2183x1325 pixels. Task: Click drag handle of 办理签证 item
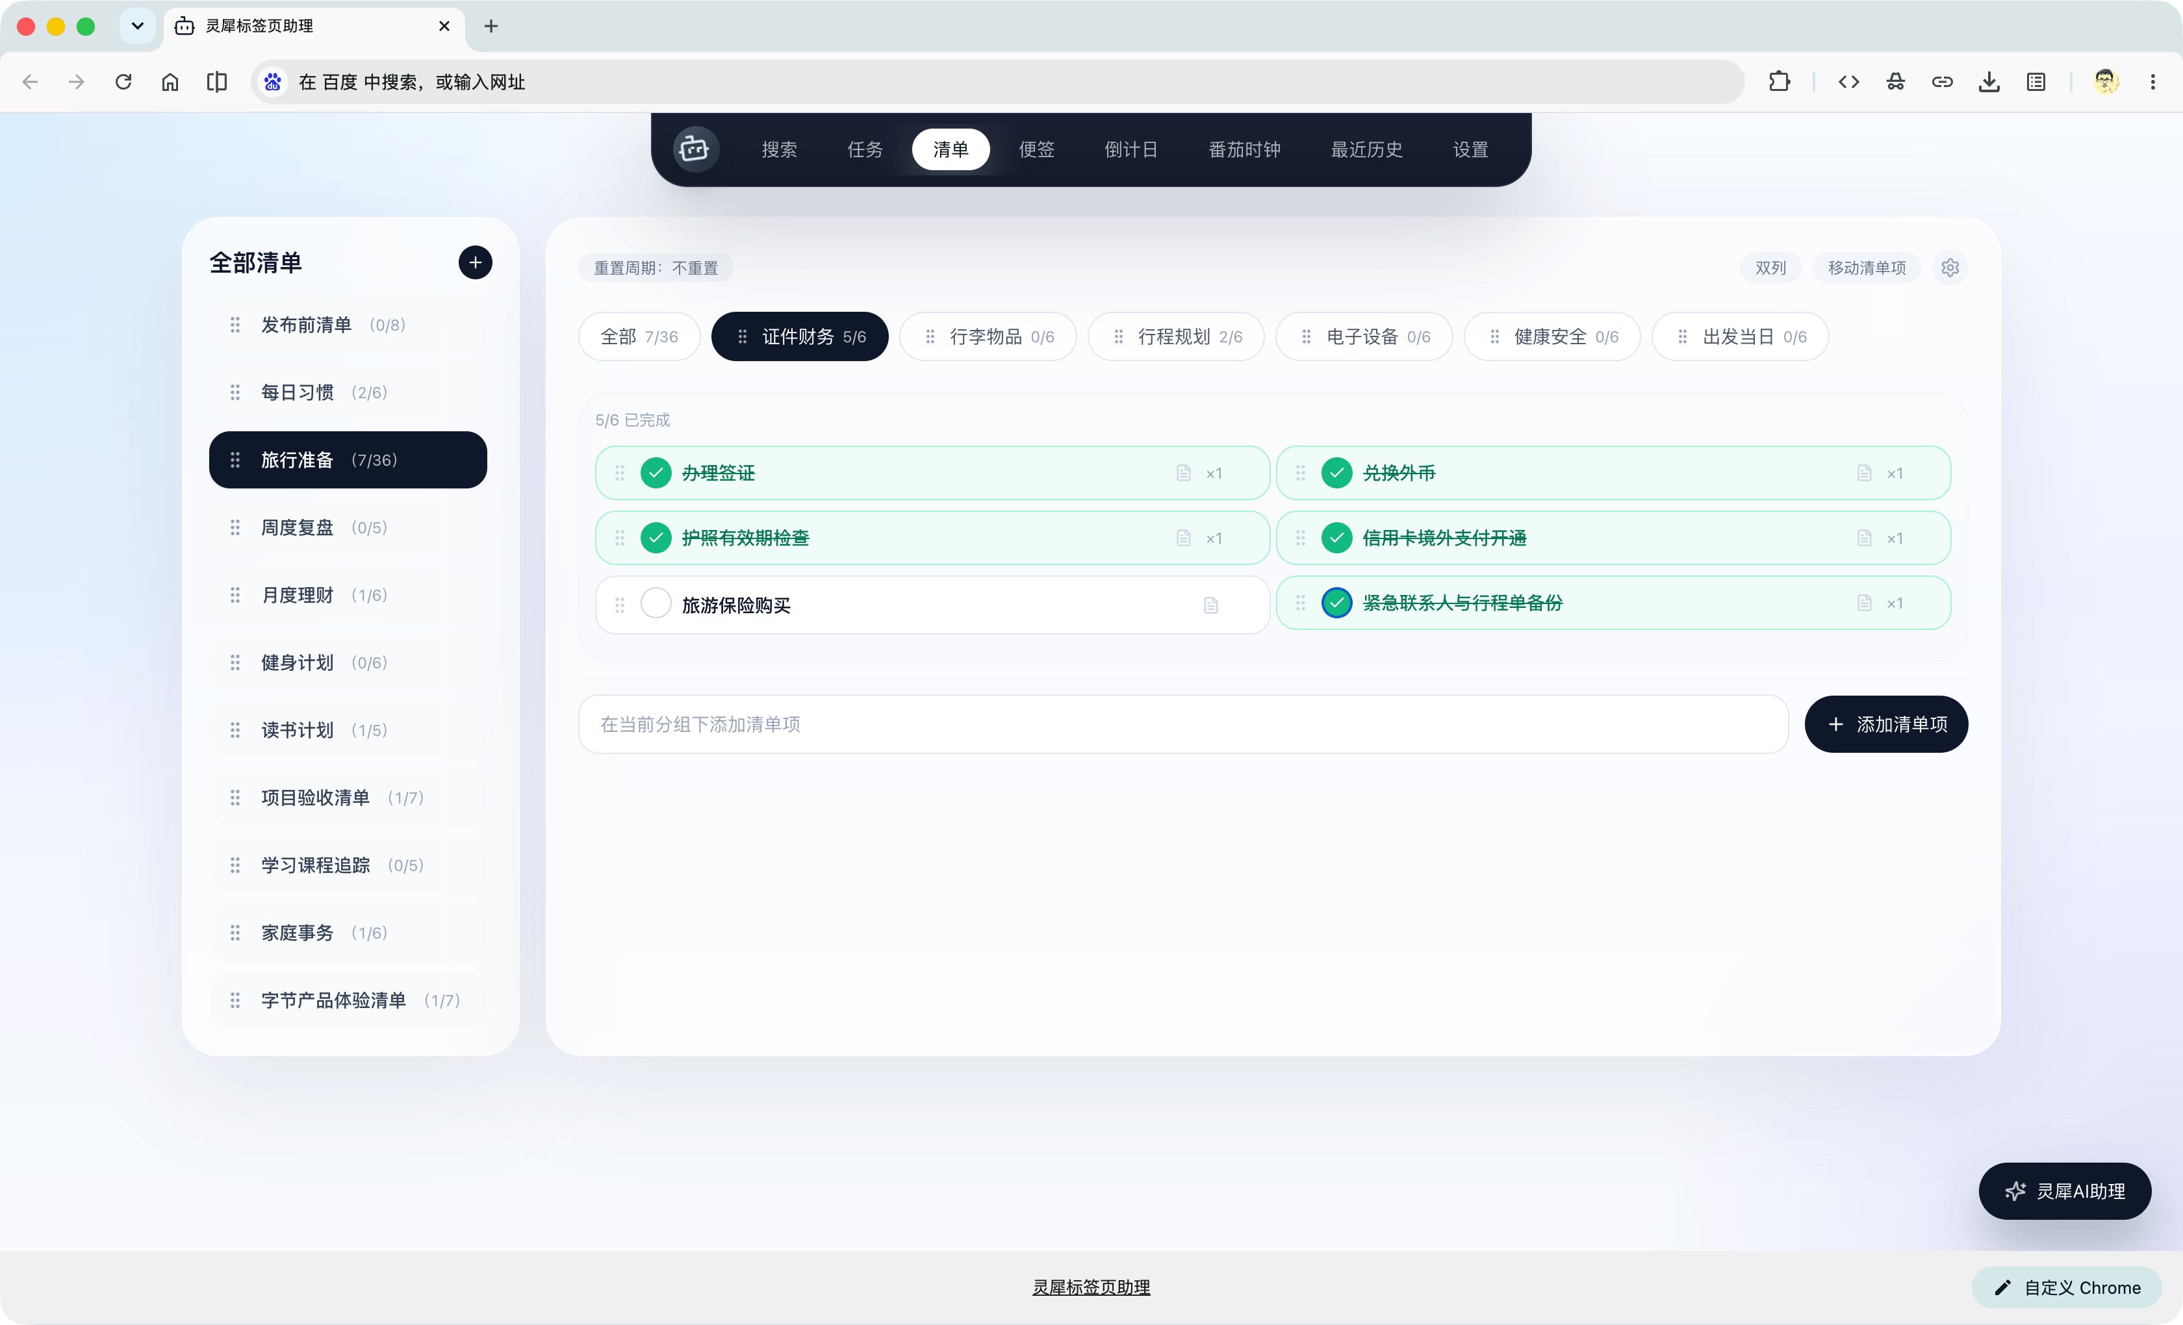[620, 473]
